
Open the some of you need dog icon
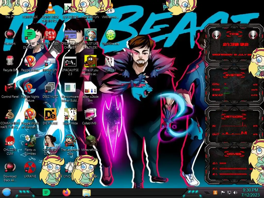coord(90,61)
